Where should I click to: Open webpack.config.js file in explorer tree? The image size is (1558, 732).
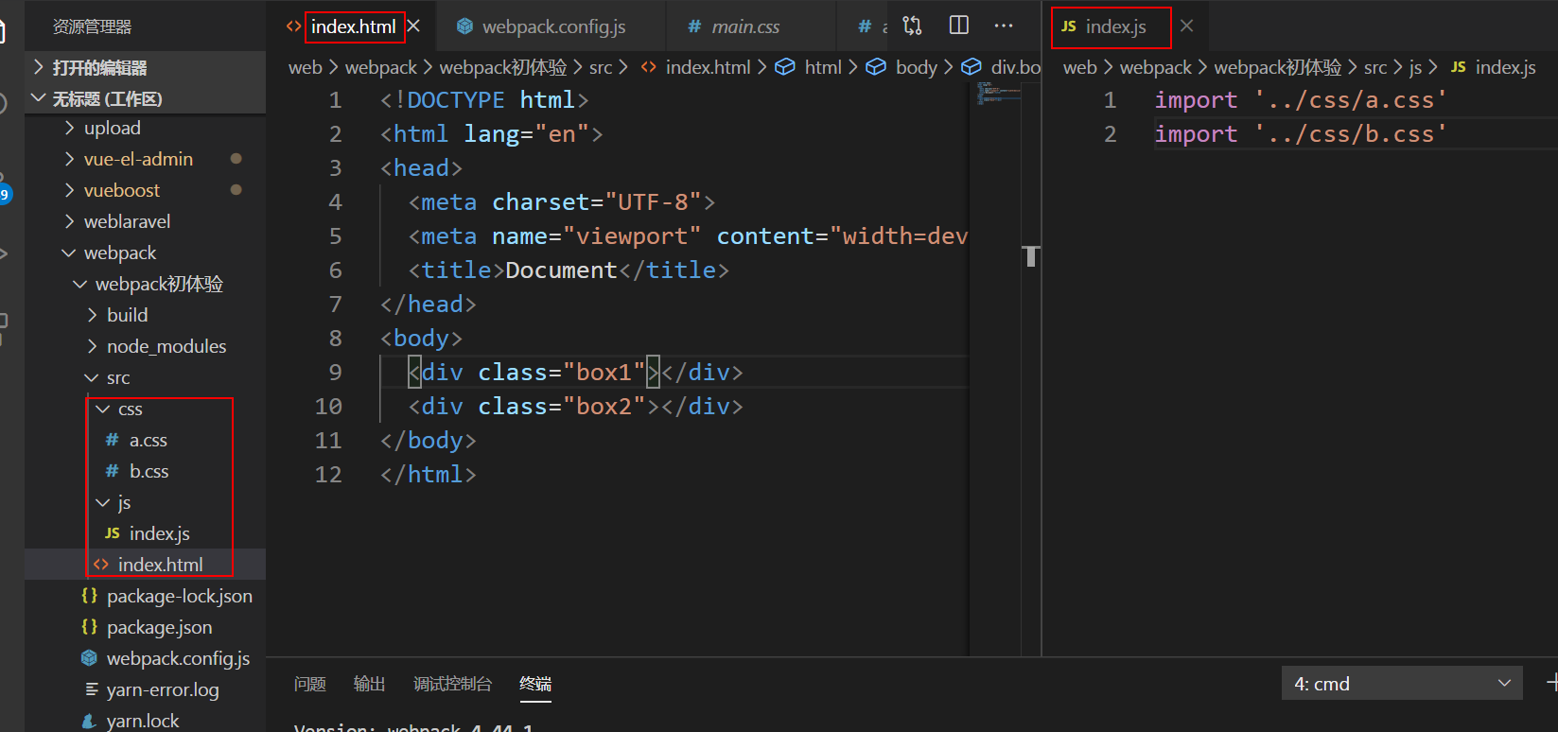click(x=177, y=658)
